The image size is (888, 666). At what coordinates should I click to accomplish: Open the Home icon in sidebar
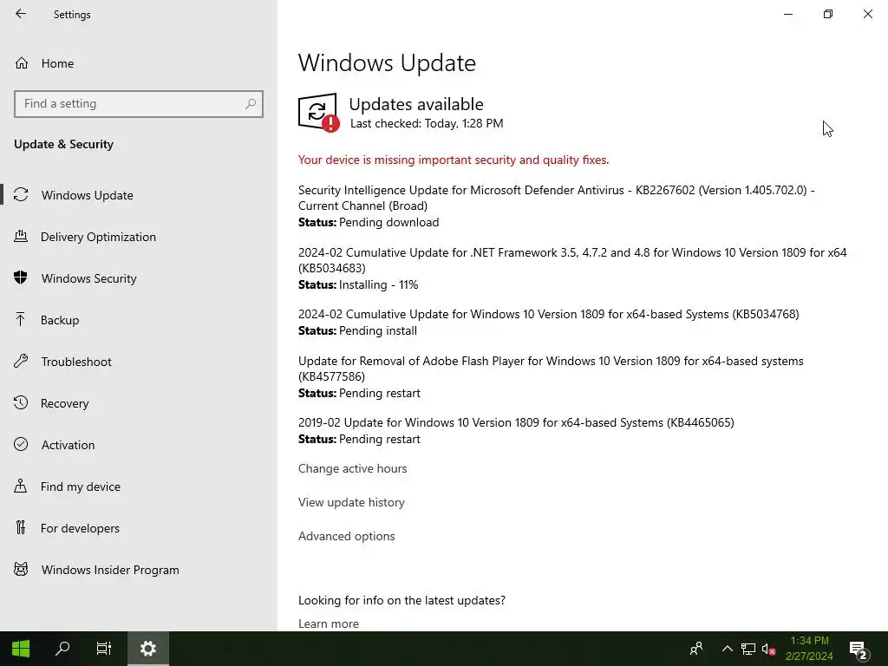[22, 62]
